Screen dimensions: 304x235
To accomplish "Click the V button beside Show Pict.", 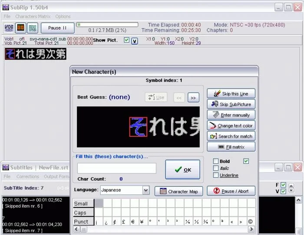I will 135,41.
